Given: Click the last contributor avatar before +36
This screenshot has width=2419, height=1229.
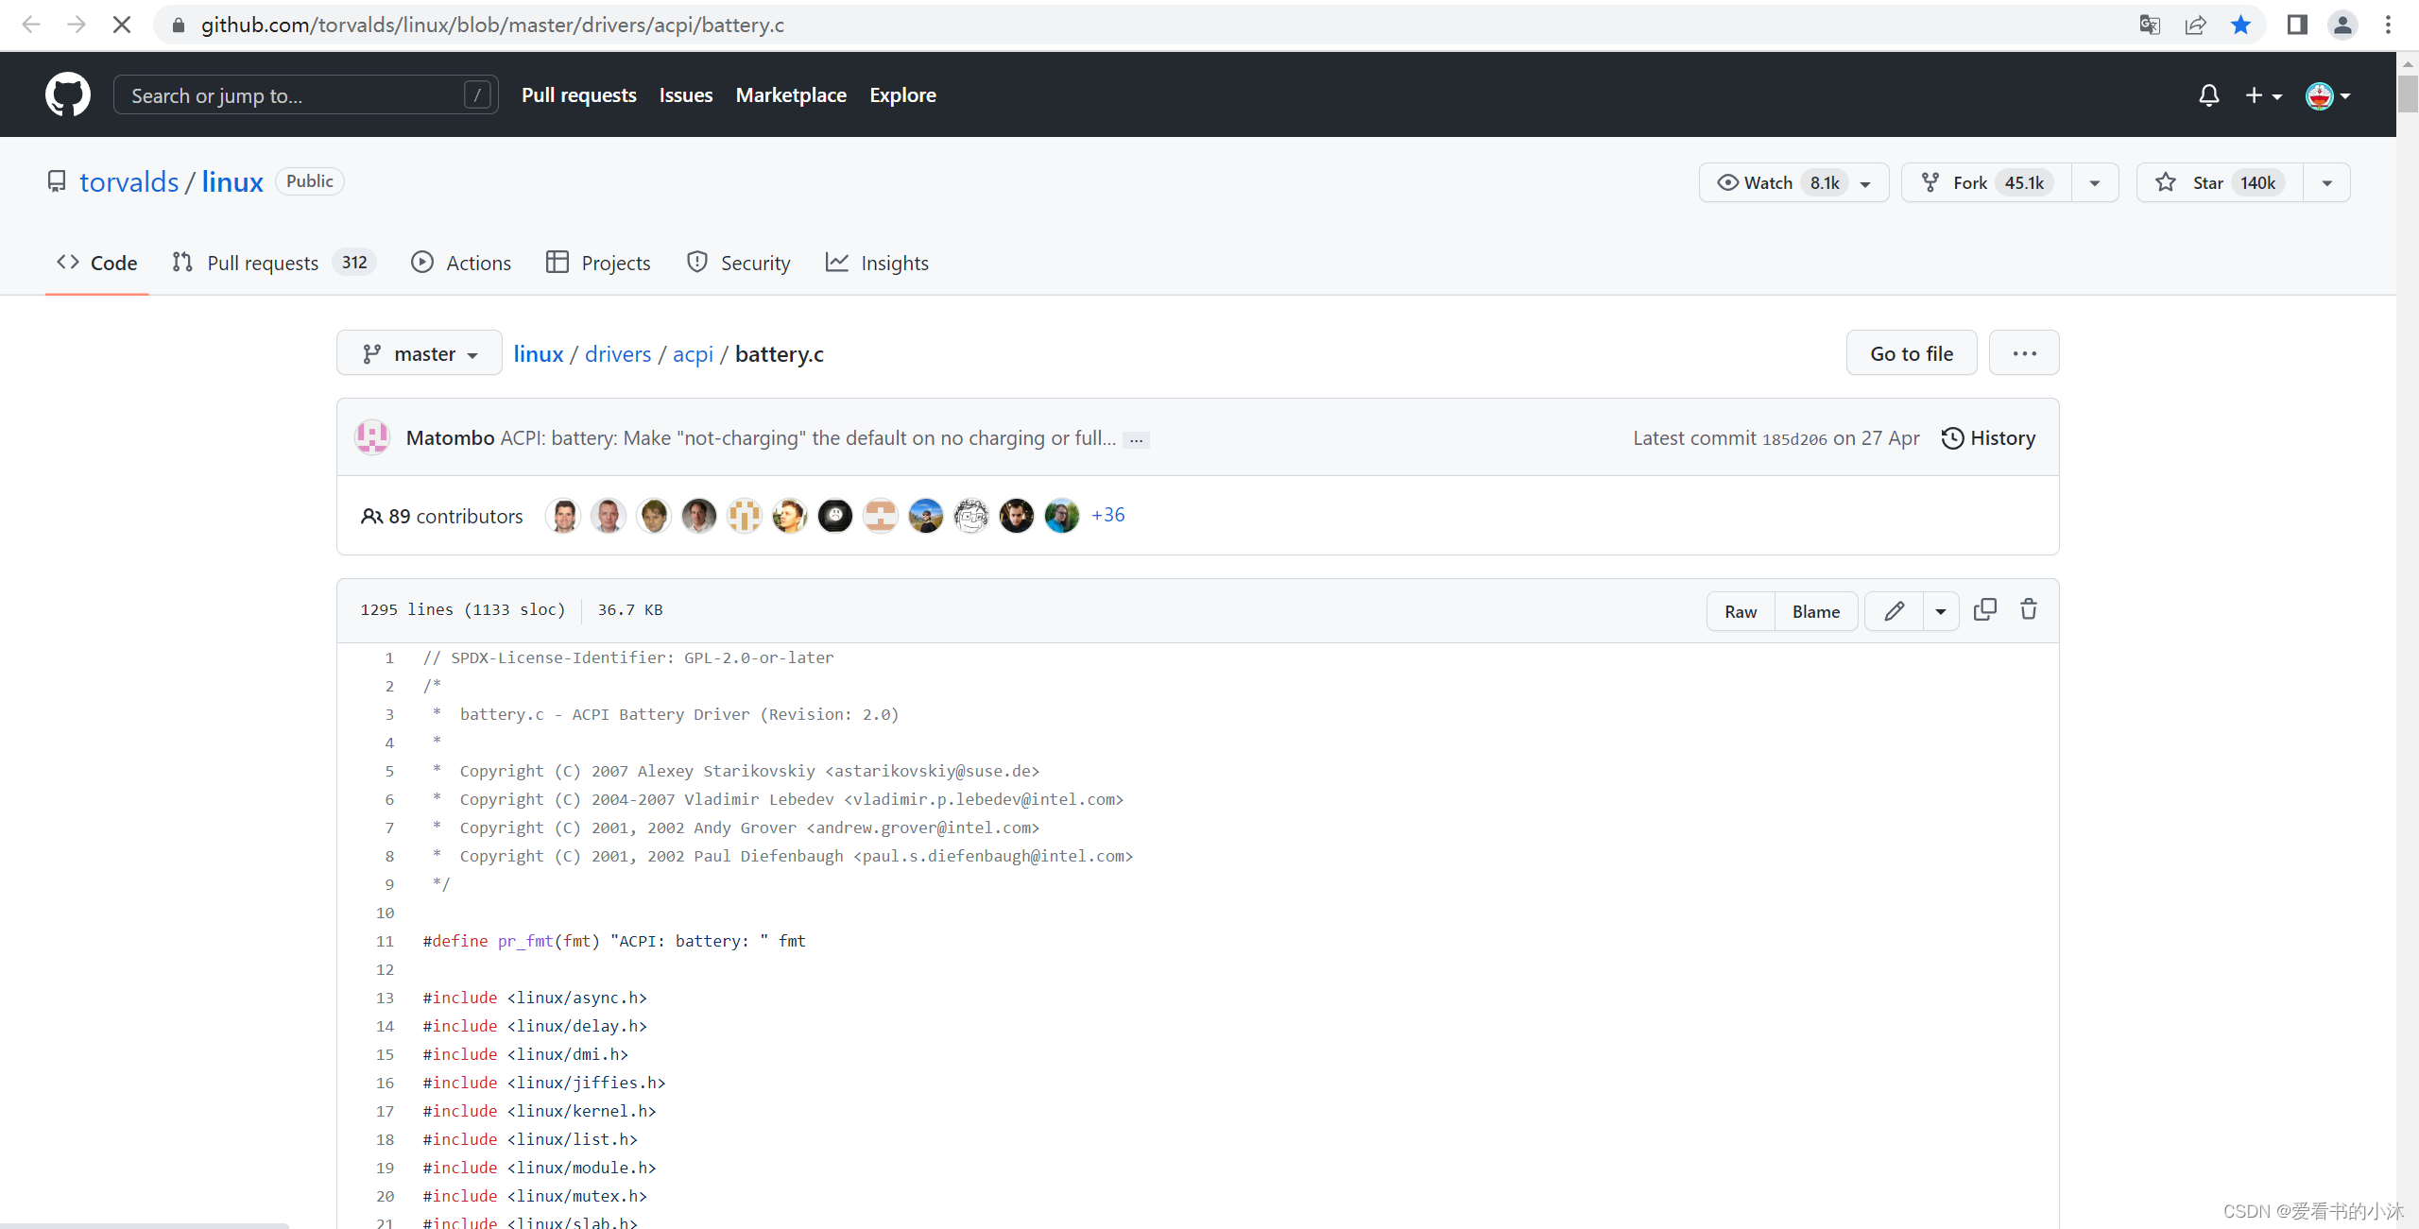Looking at the screenshot, I should pyautogui.click(x=1062, y=516).
